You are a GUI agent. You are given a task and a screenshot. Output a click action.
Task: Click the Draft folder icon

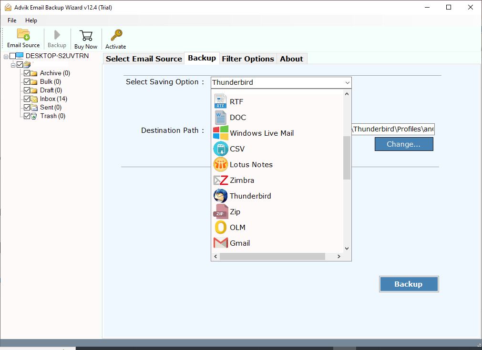pos(34,90)
